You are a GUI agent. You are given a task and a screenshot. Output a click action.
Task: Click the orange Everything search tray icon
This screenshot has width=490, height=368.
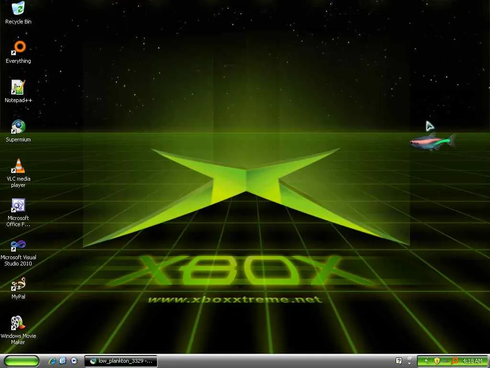pyautogui.click(x=455, y=361)
